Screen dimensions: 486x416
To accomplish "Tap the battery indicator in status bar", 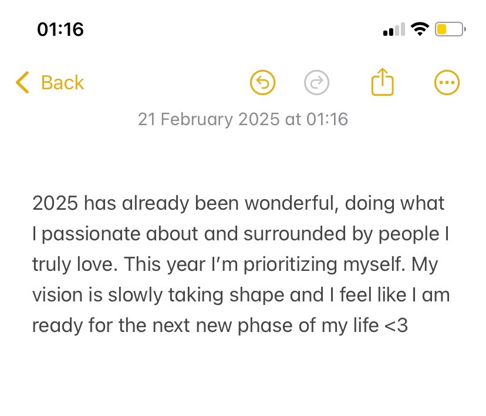I will pyautogui.click(x=450, y=29).
